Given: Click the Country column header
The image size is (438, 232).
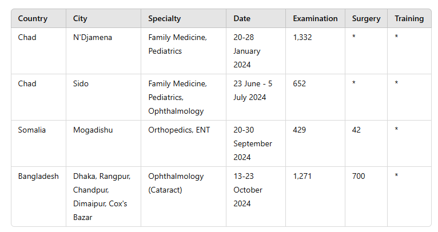Looking at the screenshot, I should coord(33,18).
